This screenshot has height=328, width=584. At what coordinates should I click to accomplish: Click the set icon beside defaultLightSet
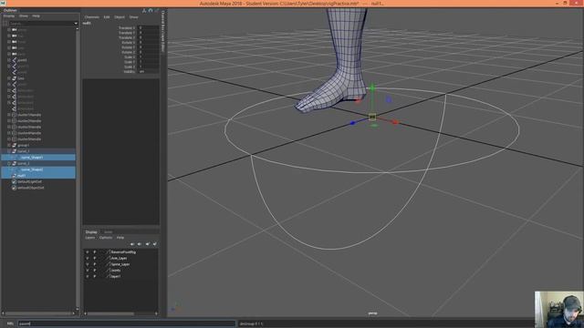pos(15,181)
